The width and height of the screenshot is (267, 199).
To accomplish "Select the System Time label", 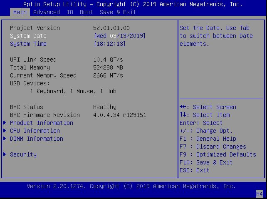I will pyautogui.click(x=28, y=44).
